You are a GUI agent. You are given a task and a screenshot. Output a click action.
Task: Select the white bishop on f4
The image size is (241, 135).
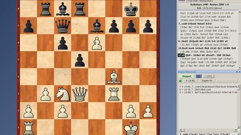(x=114, y=77)
